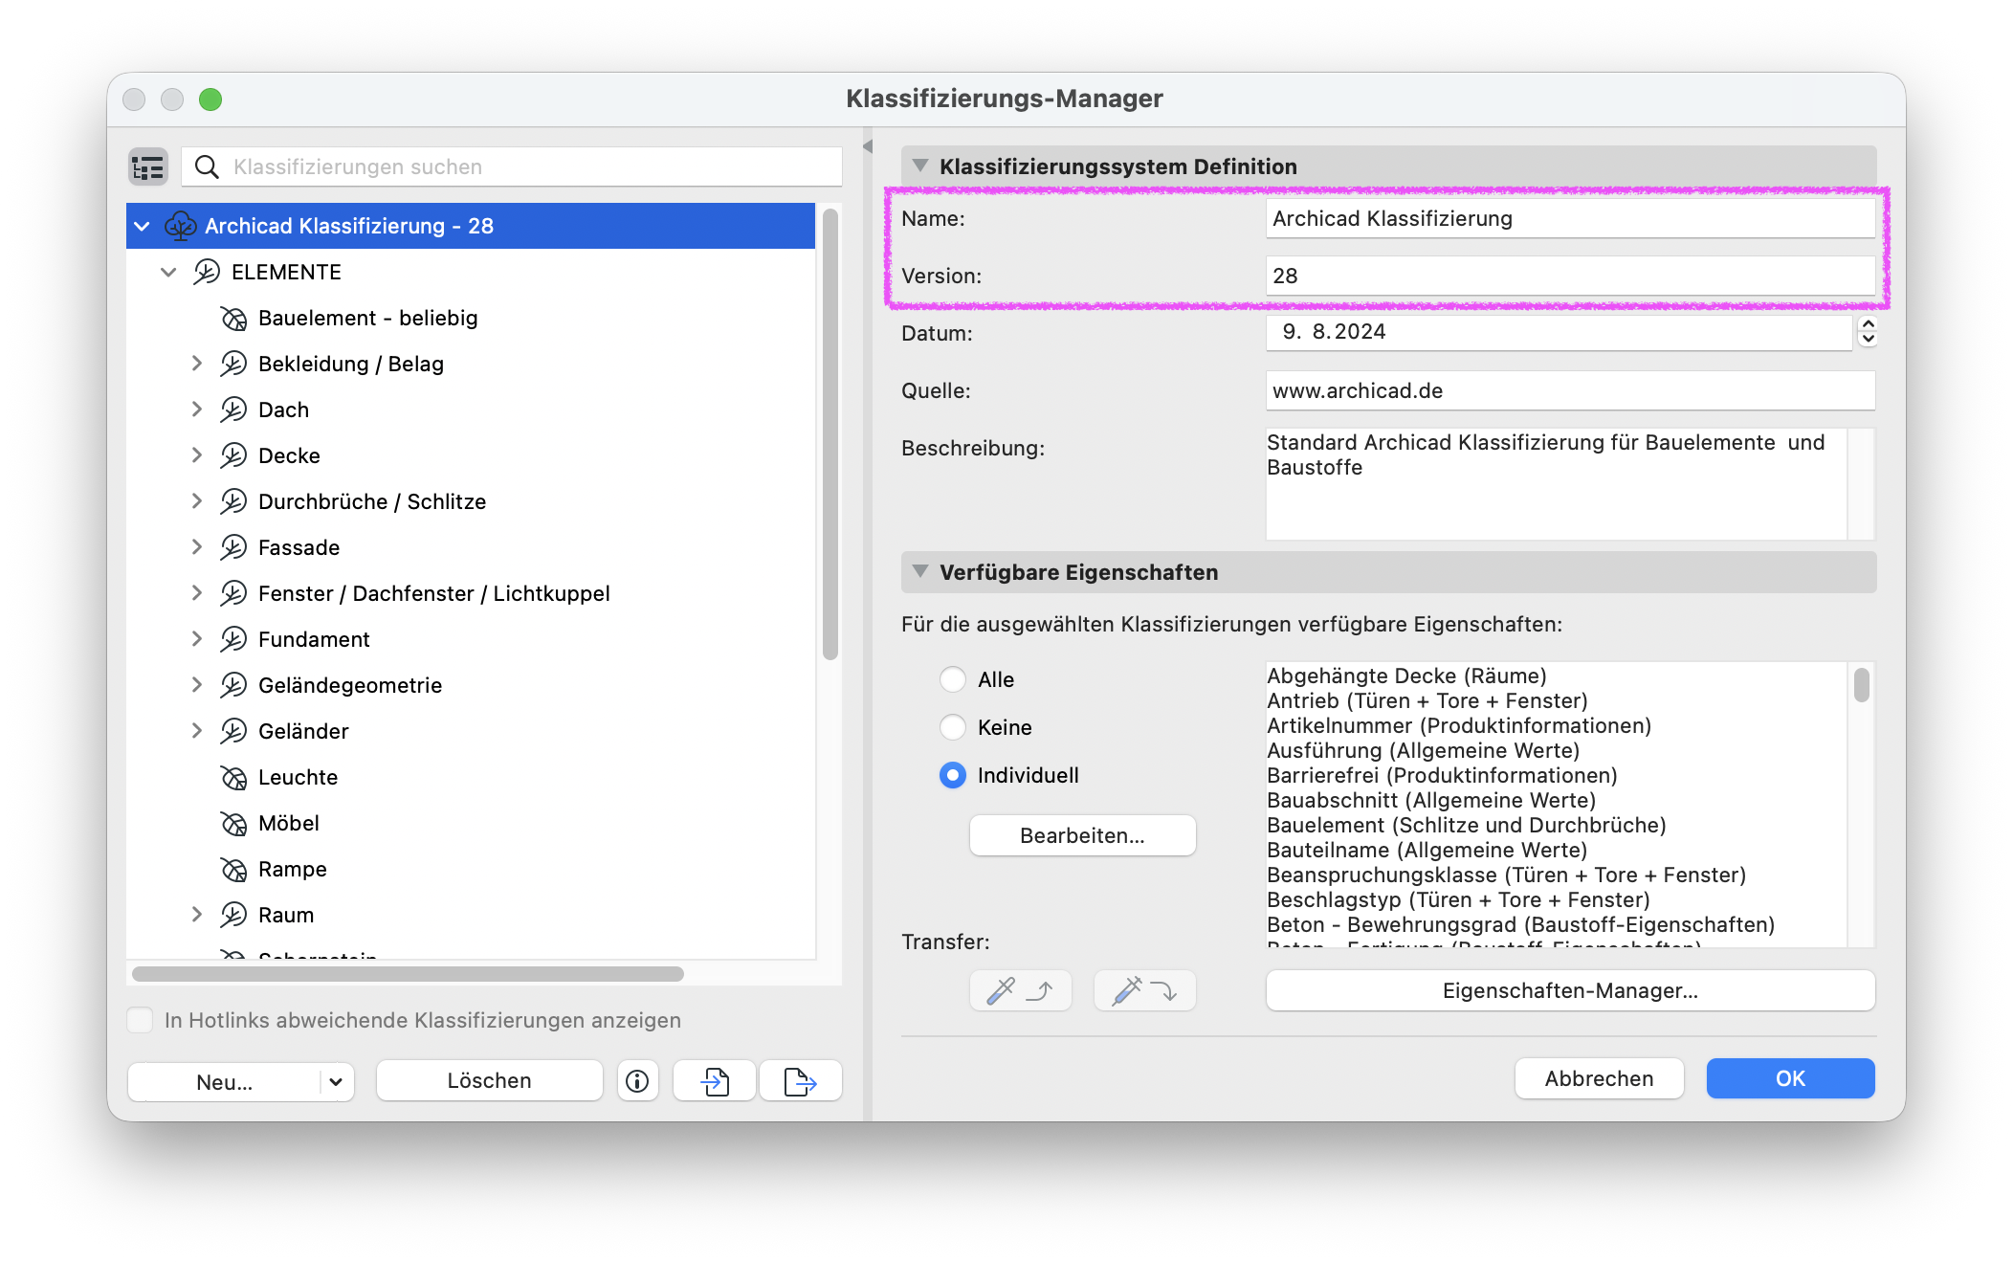Image resolution: width=2013 pixels, height=1263 pixels.
Task: Click the Möbel classification icon
Action: pos(233,823)
